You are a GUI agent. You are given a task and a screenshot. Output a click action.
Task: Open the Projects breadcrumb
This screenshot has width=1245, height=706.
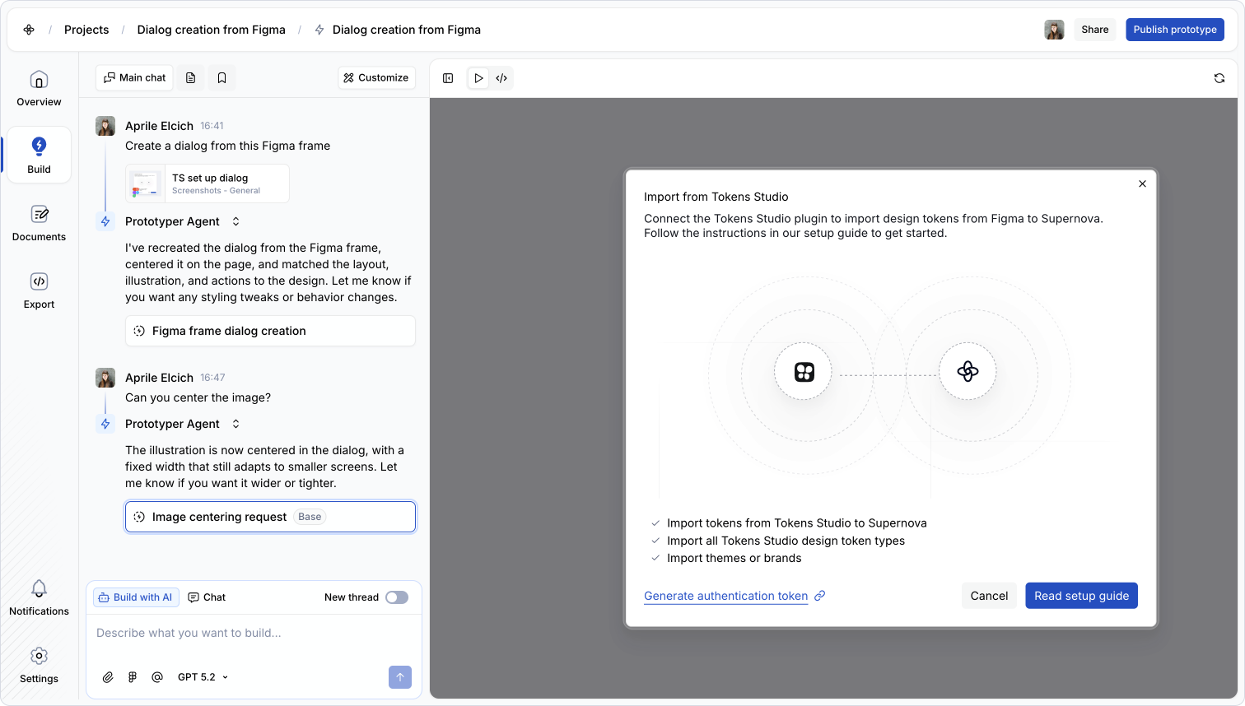(86, 30)
